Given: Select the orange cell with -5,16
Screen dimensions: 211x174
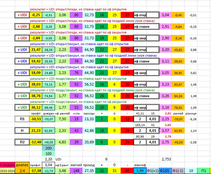Looking at the screenshot, I should (178, 38).
